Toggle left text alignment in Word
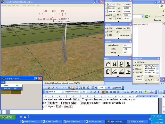 (103, 92)
